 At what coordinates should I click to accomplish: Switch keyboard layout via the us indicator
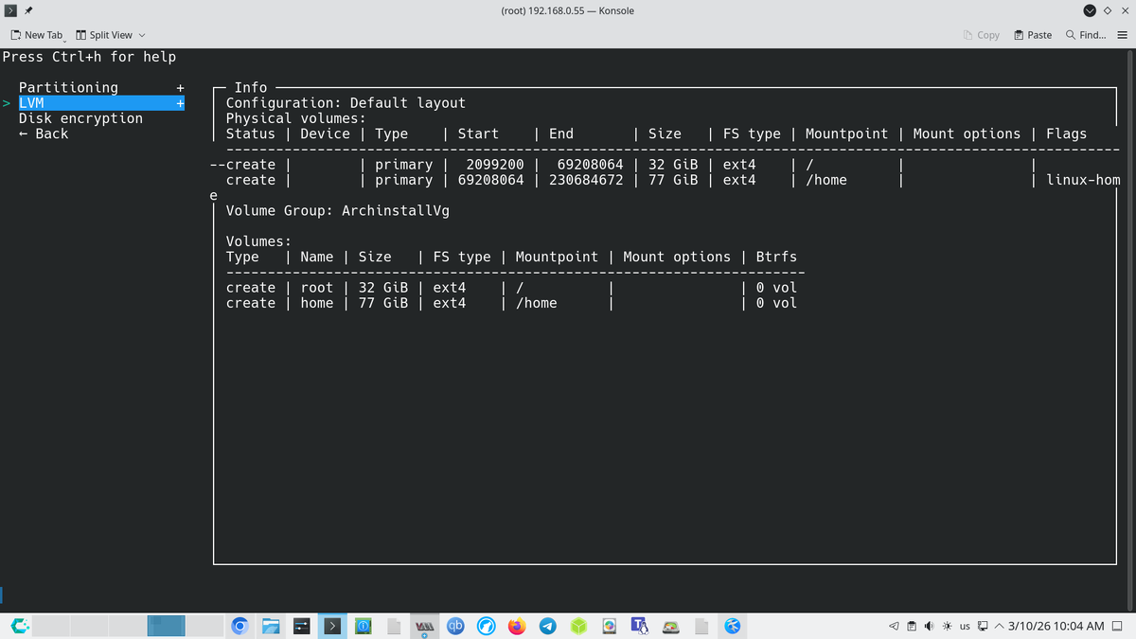tap(966, 626)
